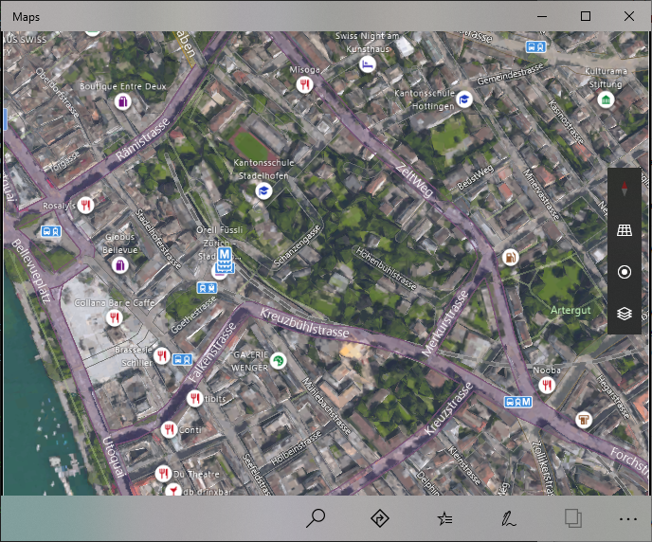Click the tibits restaurant pin
Image resolution: width=652 pixels, height=542 pixels.
click(x=194, y=399)
